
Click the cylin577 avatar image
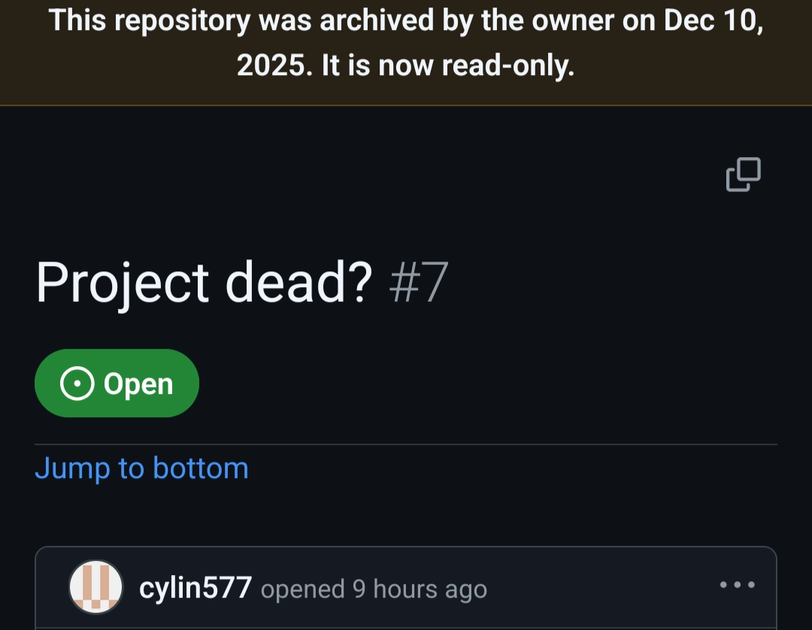click(95, 586)
